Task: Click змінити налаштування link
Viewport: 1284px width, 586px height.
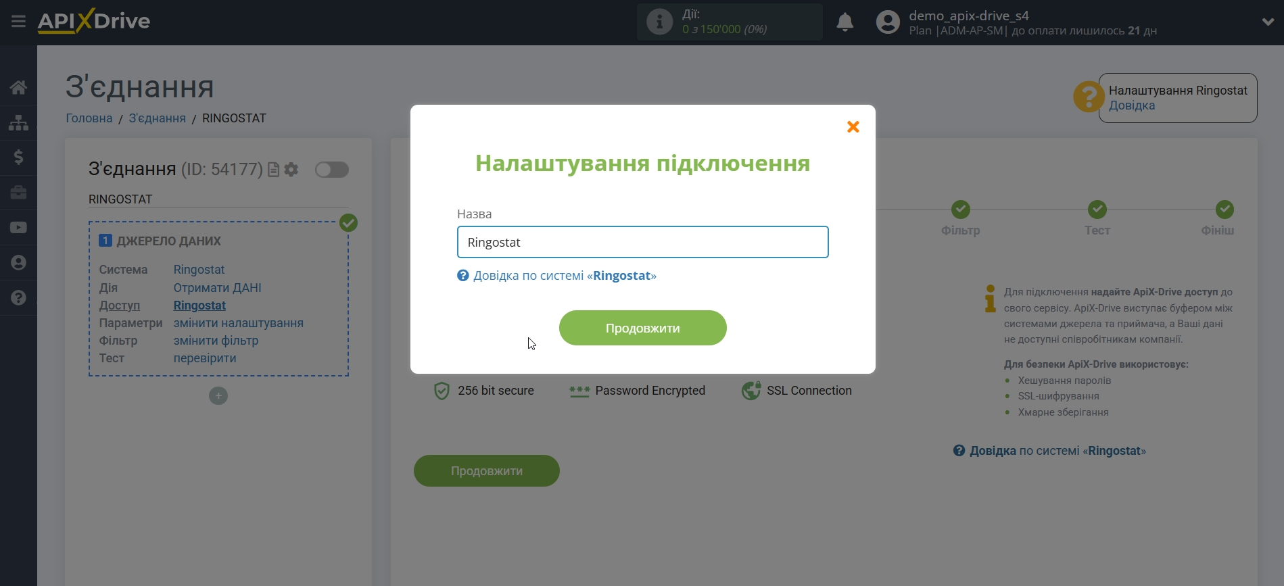Action: [238, 323]
